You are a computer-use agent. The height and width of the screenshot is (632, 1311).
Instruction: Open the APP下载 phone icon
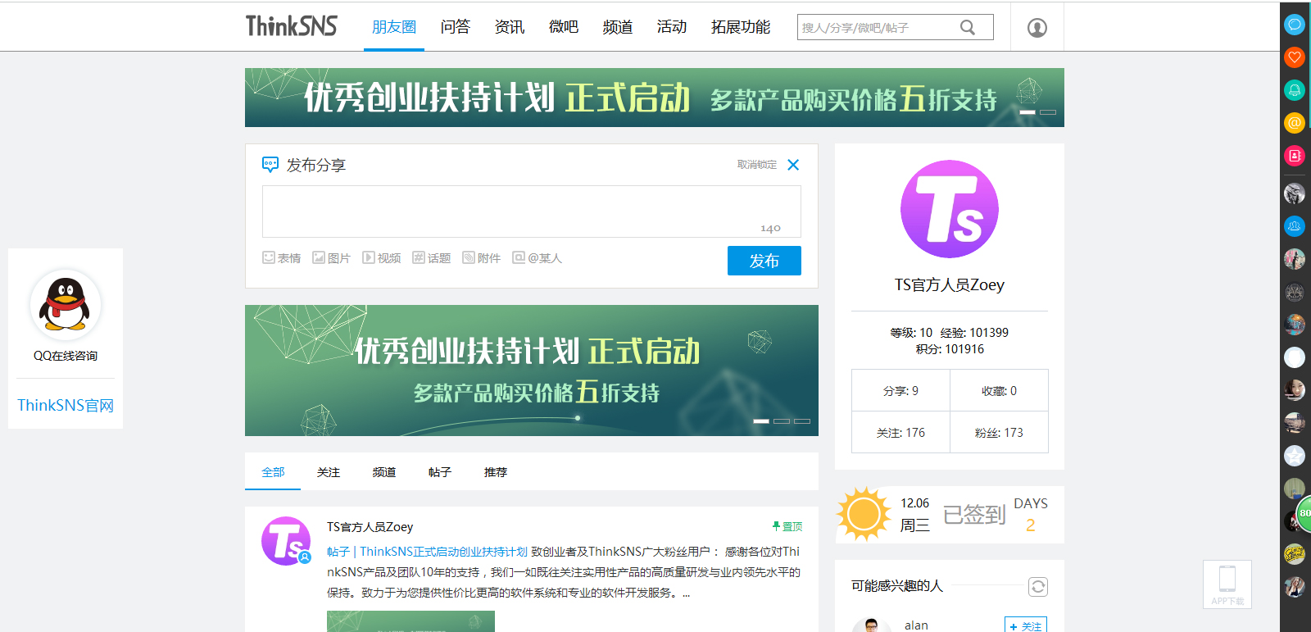point(1227,584)
